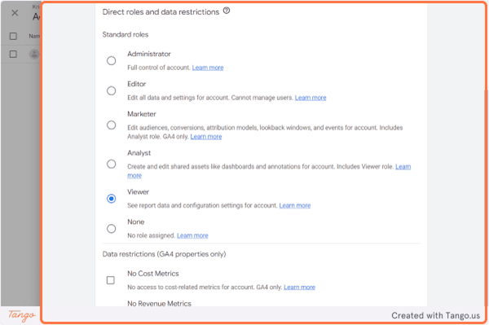Click the user avatar icon in list

coord(34,55)
